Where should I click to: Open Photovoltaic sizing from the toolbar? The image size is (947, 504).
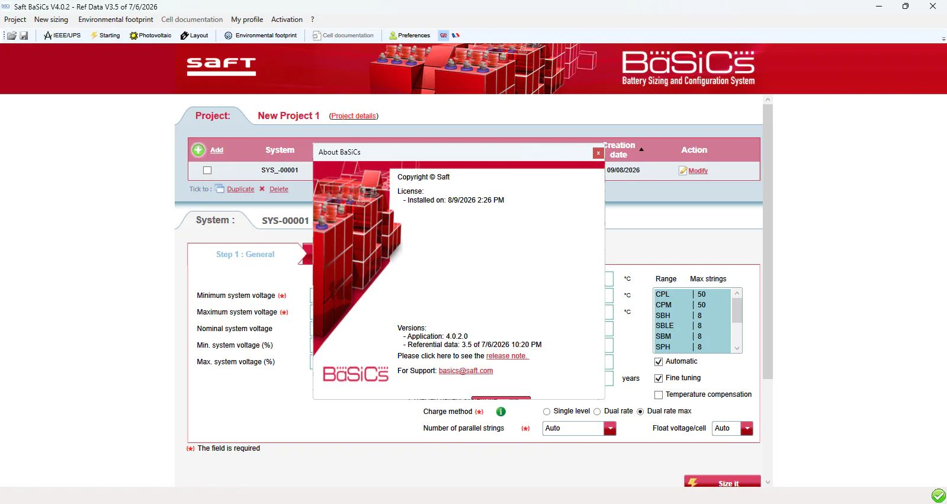point(150,36)
